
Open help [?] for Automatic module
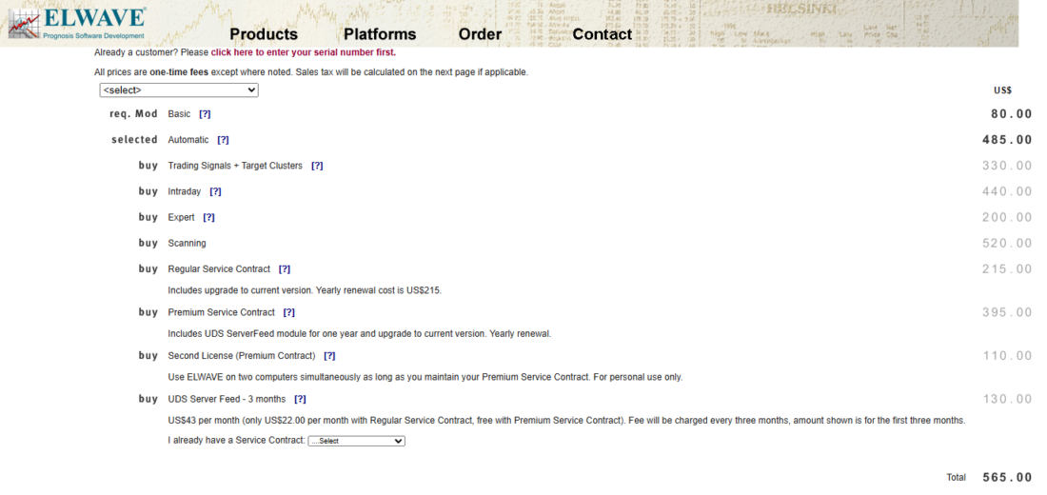223,140
